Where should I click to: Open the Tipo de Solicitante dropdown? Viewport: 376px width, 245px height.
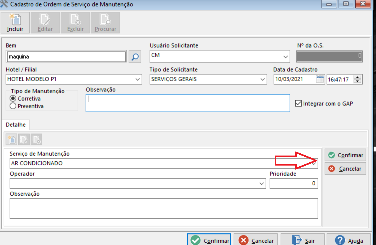pos(263,79)
